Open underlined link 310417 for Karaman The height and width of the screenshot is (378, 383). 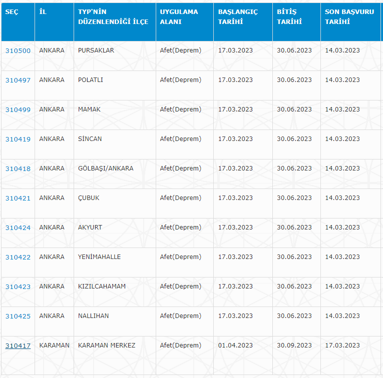[18, 345]
